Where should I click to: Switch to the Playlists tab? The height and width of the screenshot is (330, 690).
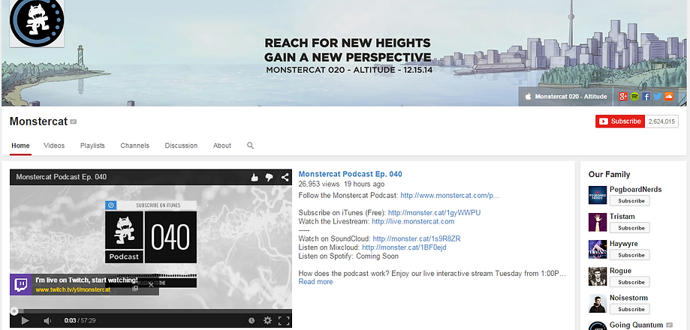92,145
